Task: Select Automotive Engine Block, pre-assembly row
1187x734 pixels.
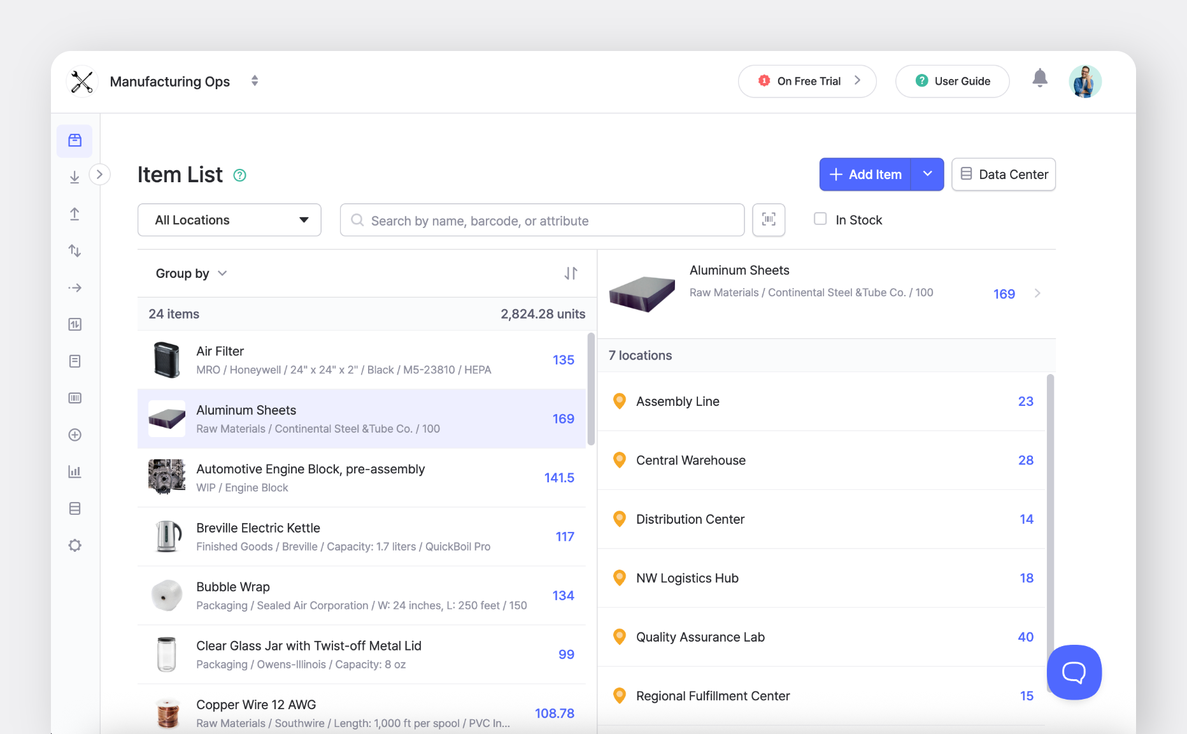Action: (x=362, y=478)
